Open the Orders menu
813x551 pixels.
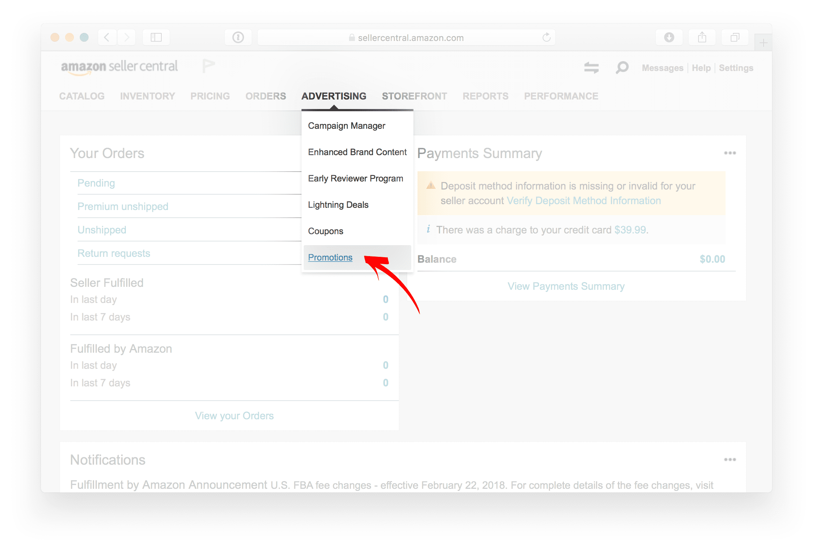pos(266,96)
